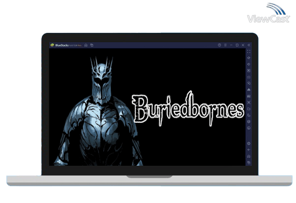
Task: Take a screenshot with the capture-frame icon
Action: pyautogui.click(x=249, y=102)
